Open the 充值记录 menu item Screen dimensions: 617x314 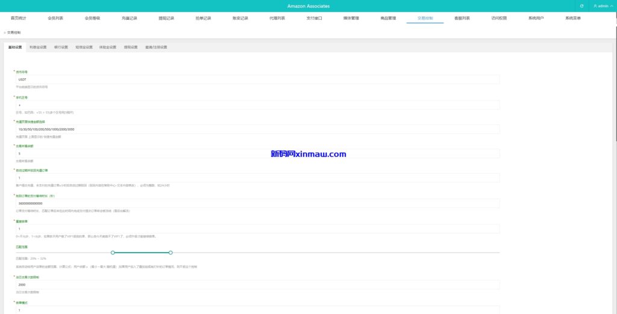[x=130, y=18]
